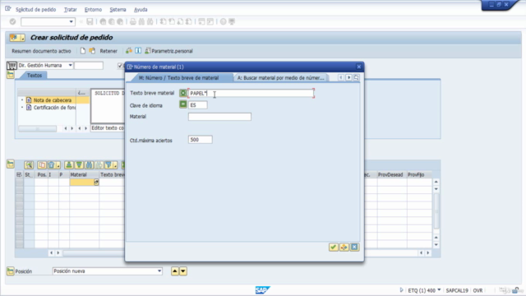Click the Sort descending icon in the grid toolbar
The image size is (526, 296).
tap(79, 164)
